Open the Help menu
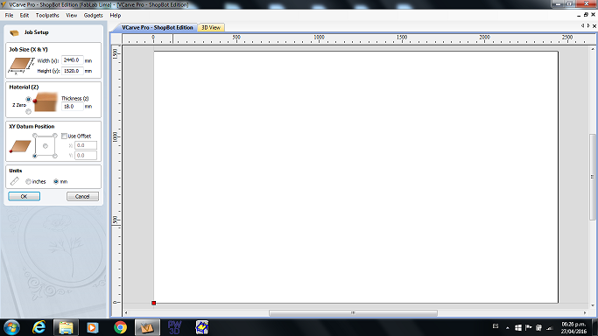This screenshot has height=336, width=598. [116, 15]
